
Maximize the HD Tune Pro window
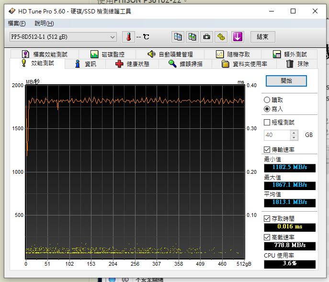pyautogui.click(x=293, y=11)
